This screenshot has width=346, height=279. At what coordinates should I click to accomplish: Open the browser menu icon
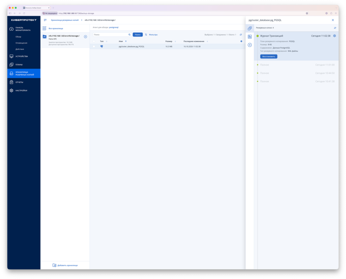(336, 13)
